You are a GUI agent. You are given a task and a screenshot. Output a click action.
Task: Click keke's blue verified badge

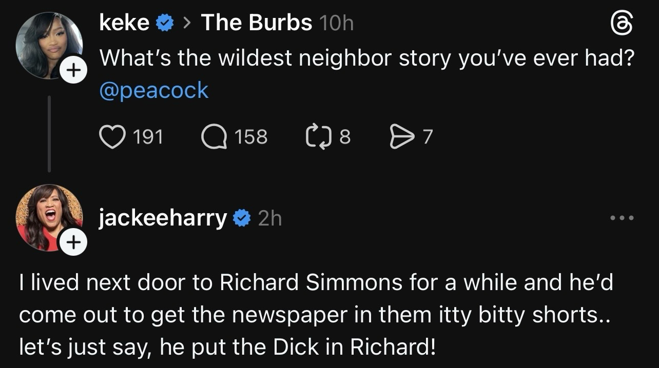click(165, 23)
